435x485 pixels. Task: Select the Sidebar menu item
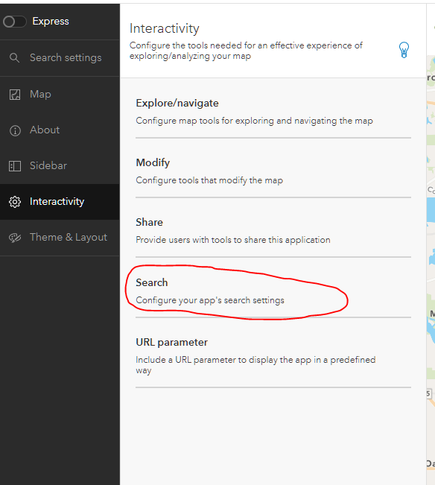click(60, 166)
